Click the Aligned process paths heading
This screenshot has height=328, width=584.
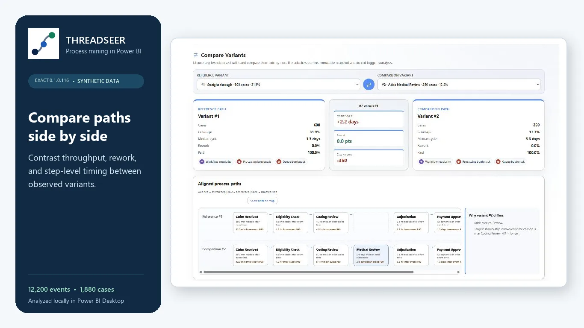coord(220,184)
